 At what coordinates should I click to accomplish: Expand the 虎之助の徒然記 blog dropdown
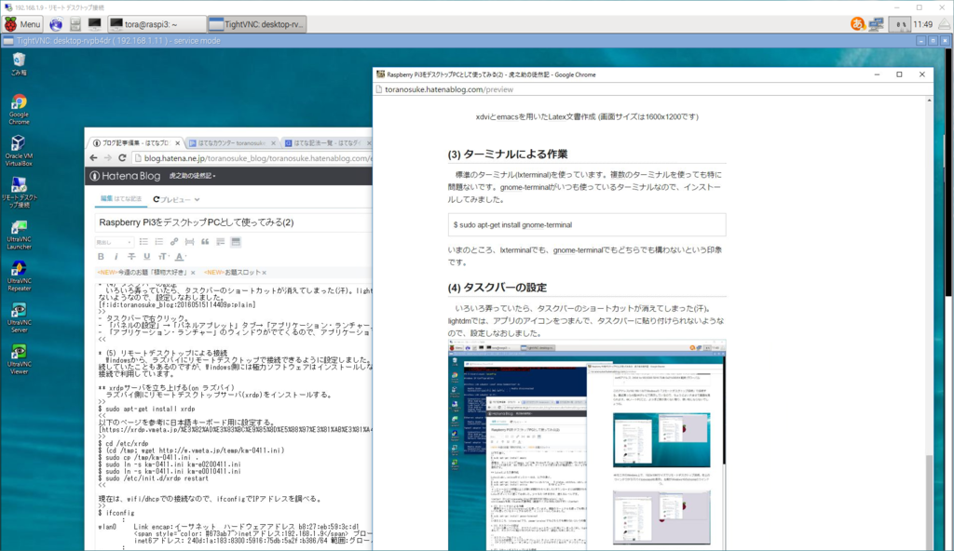pos(192,176)
